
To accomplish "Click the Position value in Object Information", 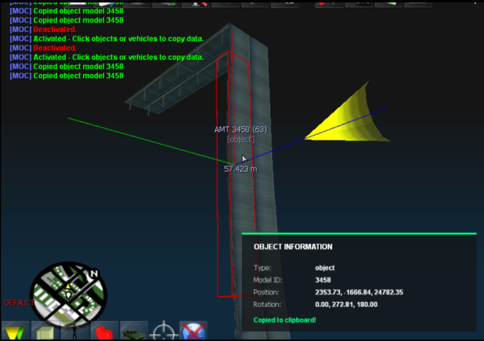I will click(358, 292).
